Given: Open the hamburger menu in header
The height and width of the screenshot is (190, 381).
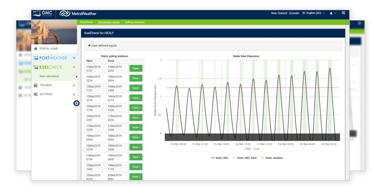Looking at the screenshot, I should coord(343,13).
